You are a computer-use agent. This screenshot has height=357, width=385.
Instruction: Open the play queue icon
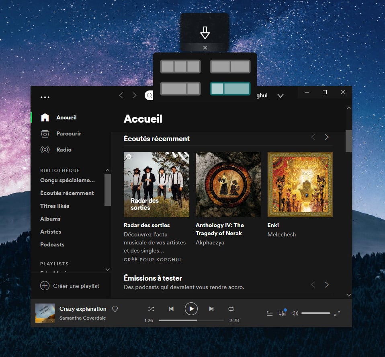pyautogui.click(x=270, y=313)
